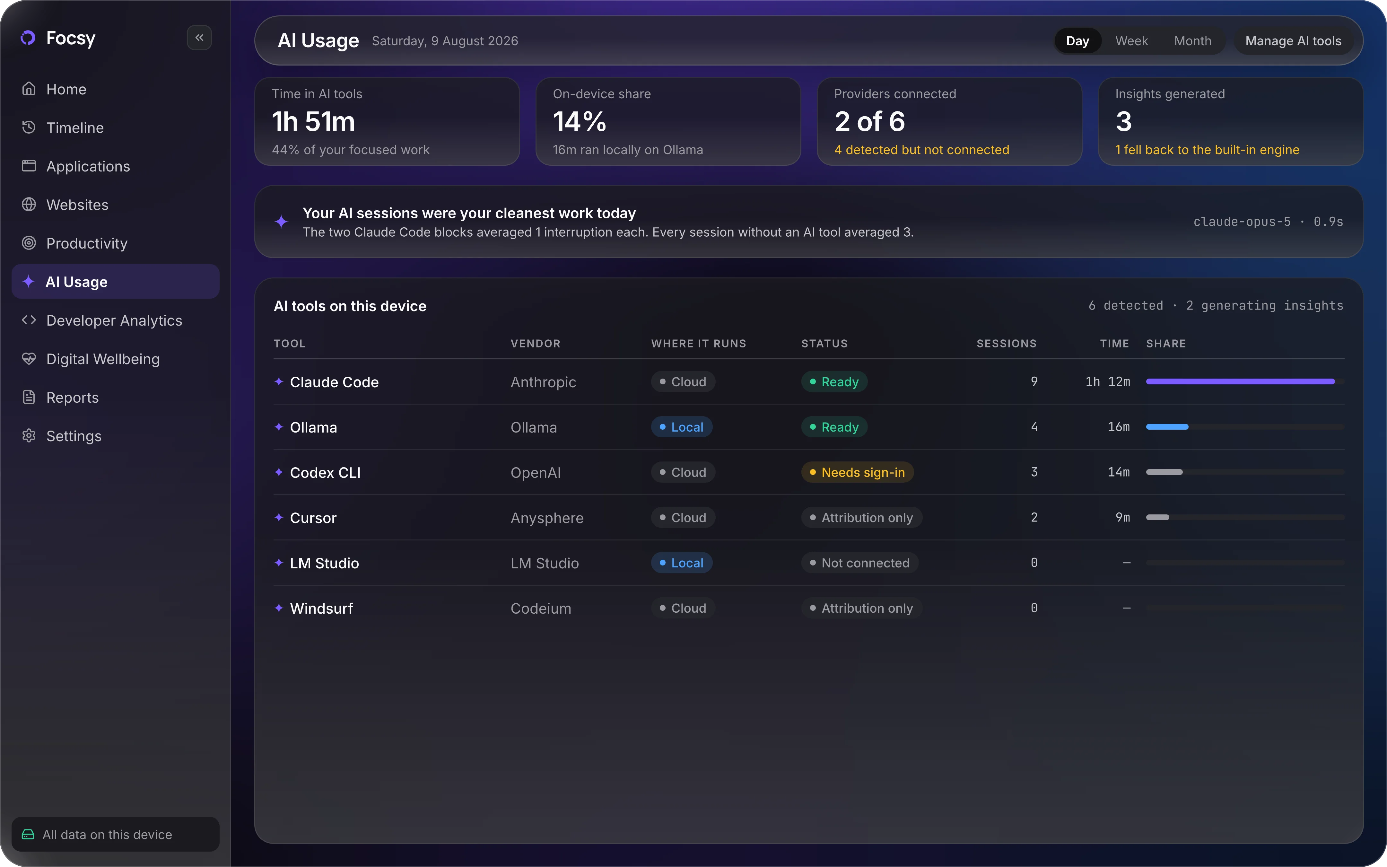Click 6 detected · 2 generating insights text

point(1216,306)
